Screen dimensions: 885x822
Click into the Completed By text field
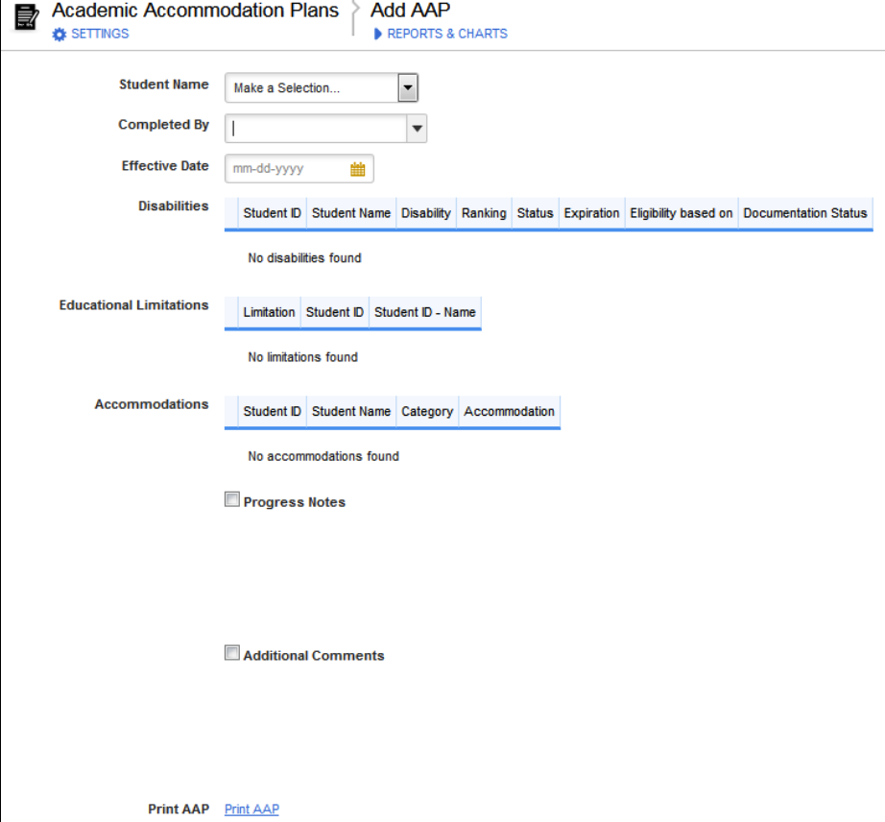tap(317, 128)
